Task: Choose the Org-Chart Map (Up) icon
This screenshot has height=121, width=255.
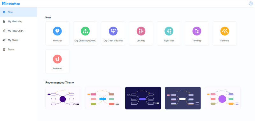Action: 113,31
